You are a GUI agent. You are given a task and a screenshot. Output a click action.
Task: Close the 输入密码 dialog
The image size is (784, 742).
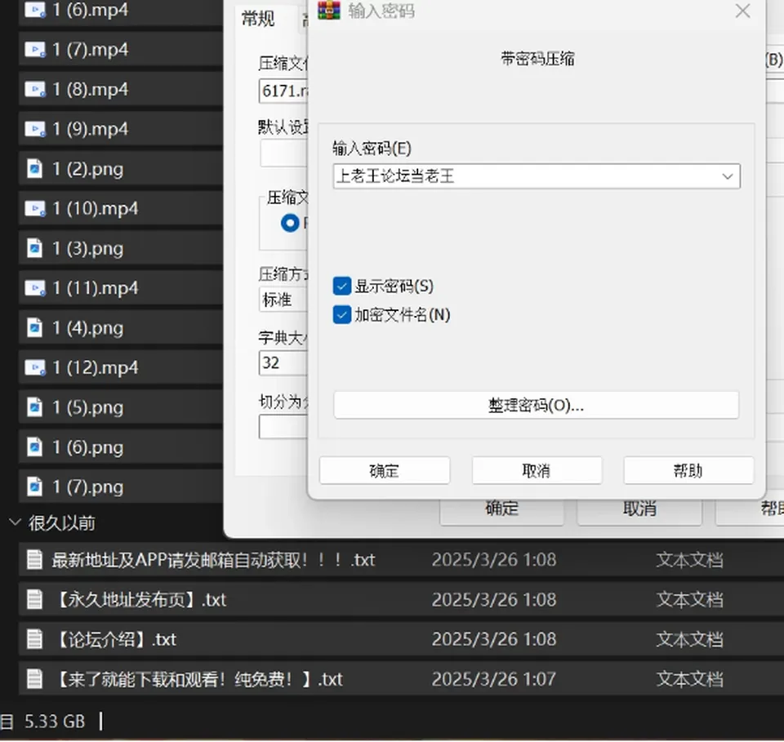742,11
